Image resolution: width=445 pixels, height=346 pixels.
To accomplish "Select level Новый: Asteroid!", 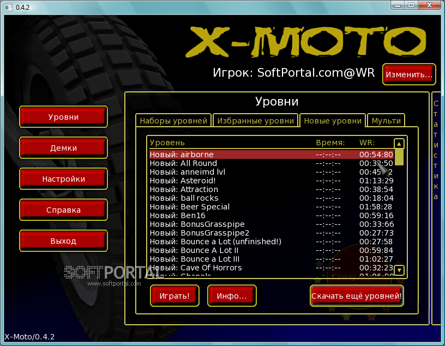I will [x=272, y=181].
